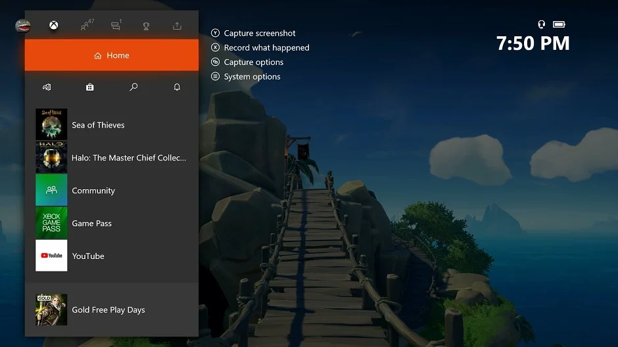This screenshot has width=618, height=347.
Task: Open the YouTube app entry
Action: 112,256
